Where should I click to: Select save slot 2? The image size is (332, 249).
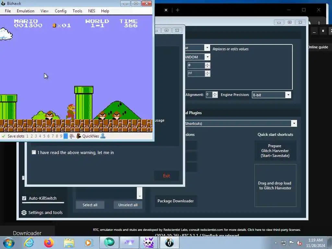coord(31,136)
